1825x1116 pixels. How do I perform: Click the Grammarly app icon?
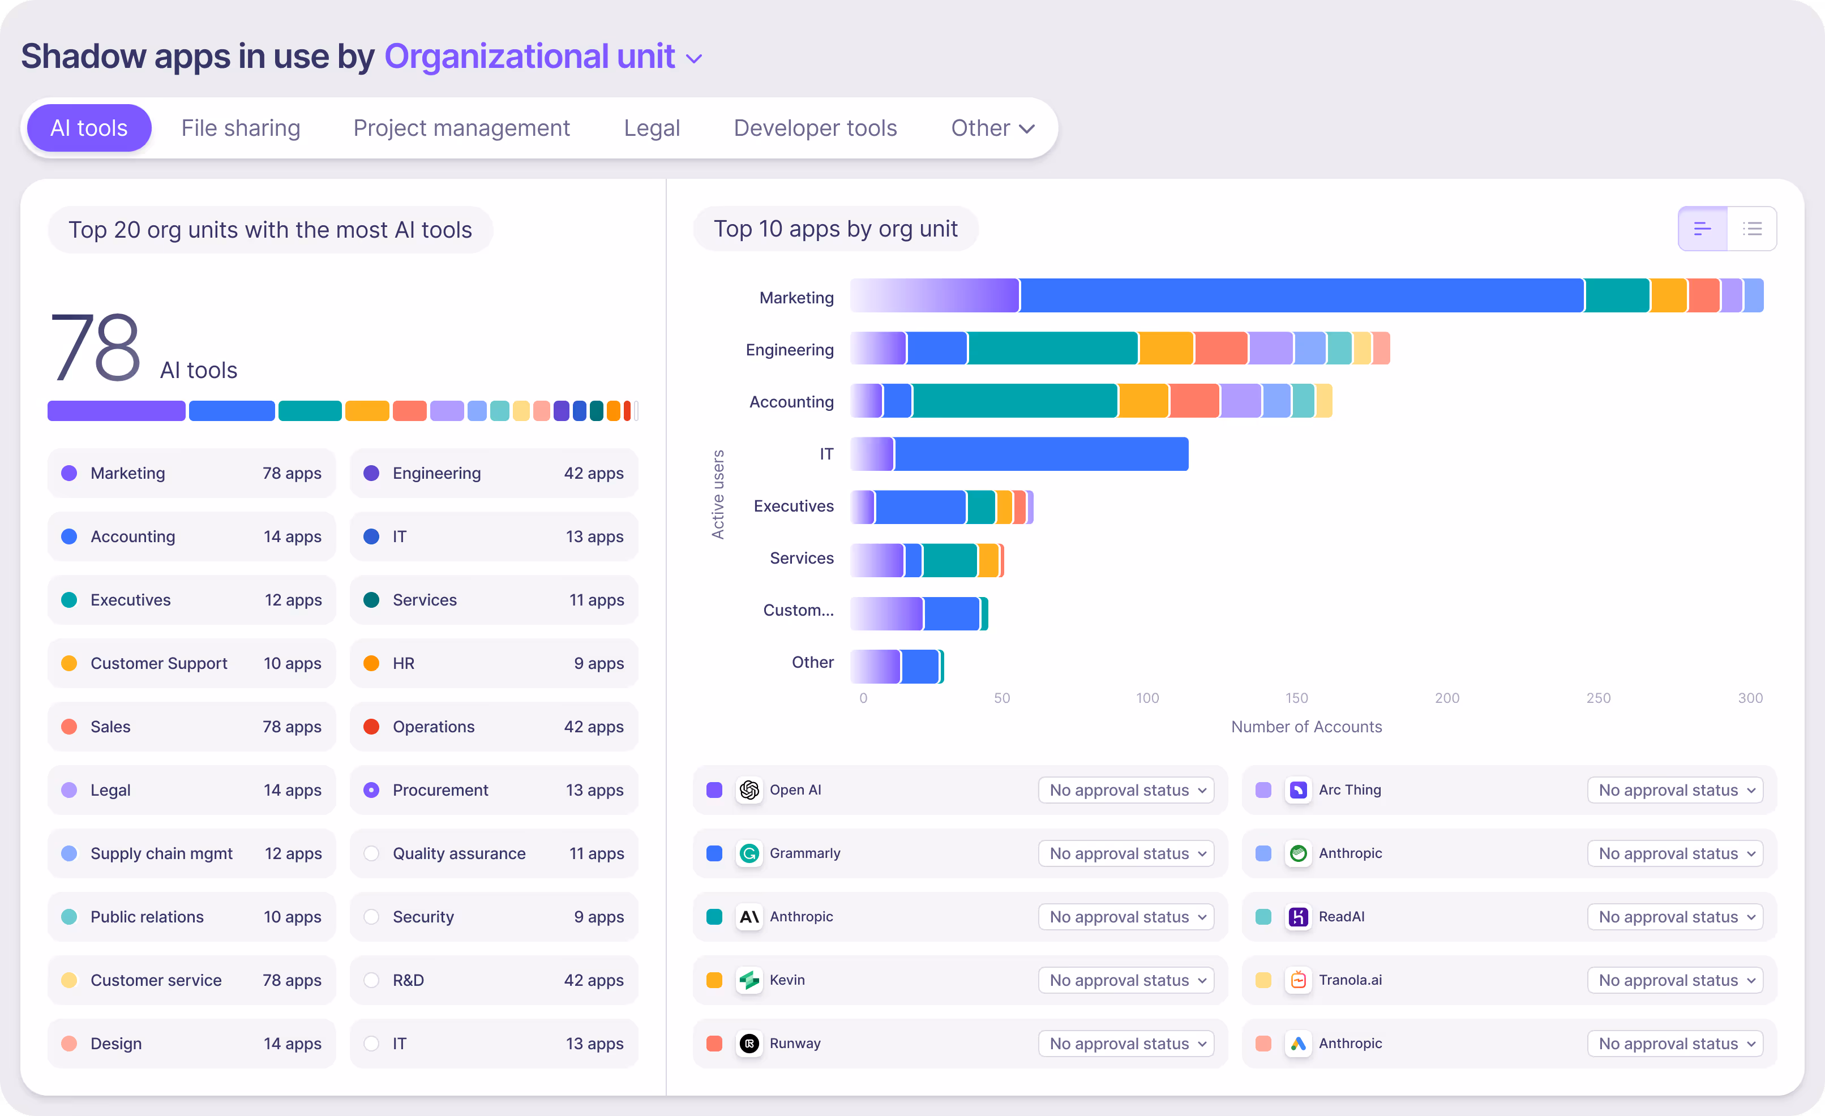pyautogui.click(x=749, y=854)
